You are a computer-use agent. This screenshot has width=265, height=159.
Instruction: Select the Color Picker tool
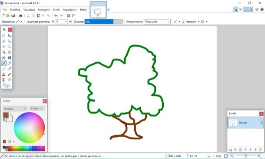(9, 69)
